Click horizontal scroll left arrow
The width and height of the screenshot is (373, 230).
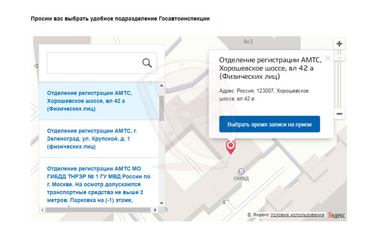tap(42, 210)
